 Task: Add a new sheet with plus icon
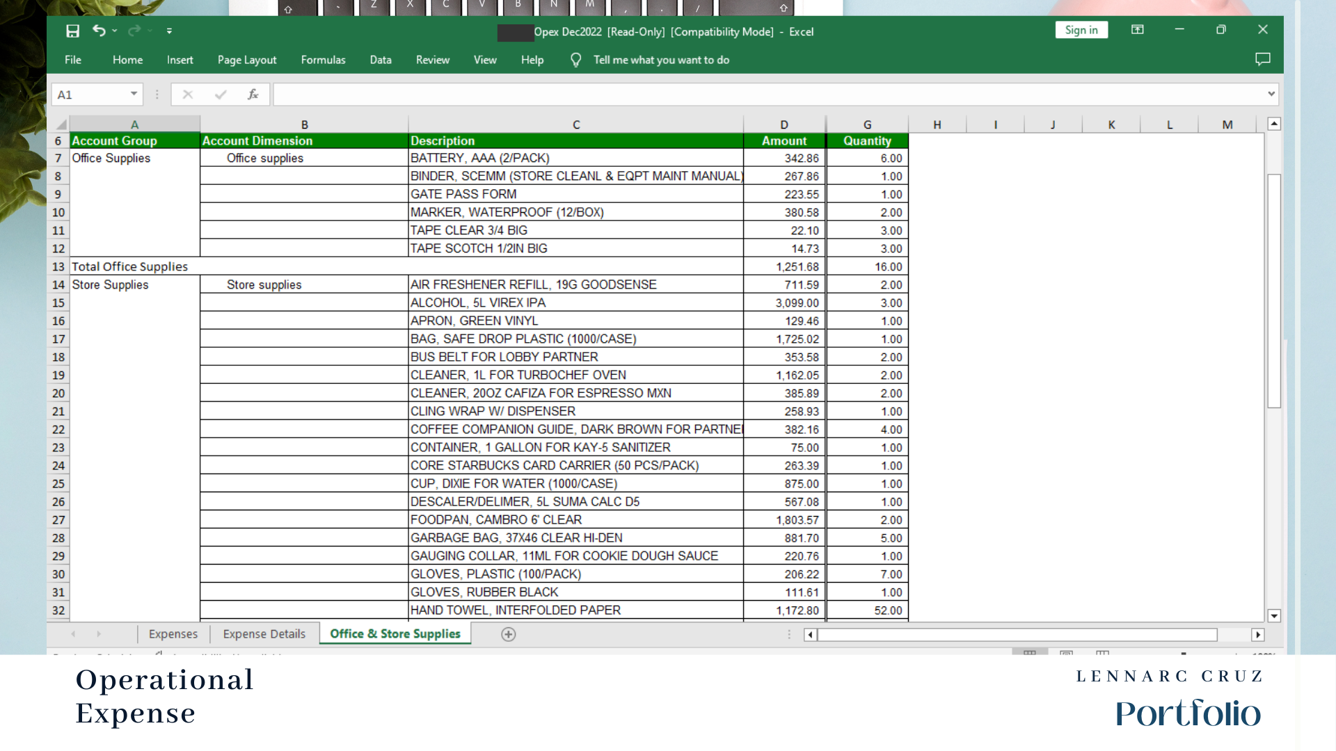[x=509, y=634]
